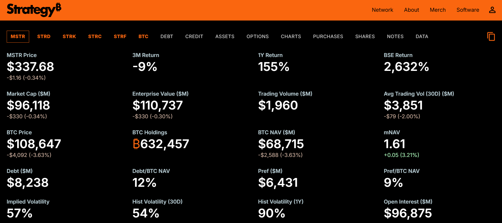Click the "Enterprise Value ($M)" label

tap(160, 94)
